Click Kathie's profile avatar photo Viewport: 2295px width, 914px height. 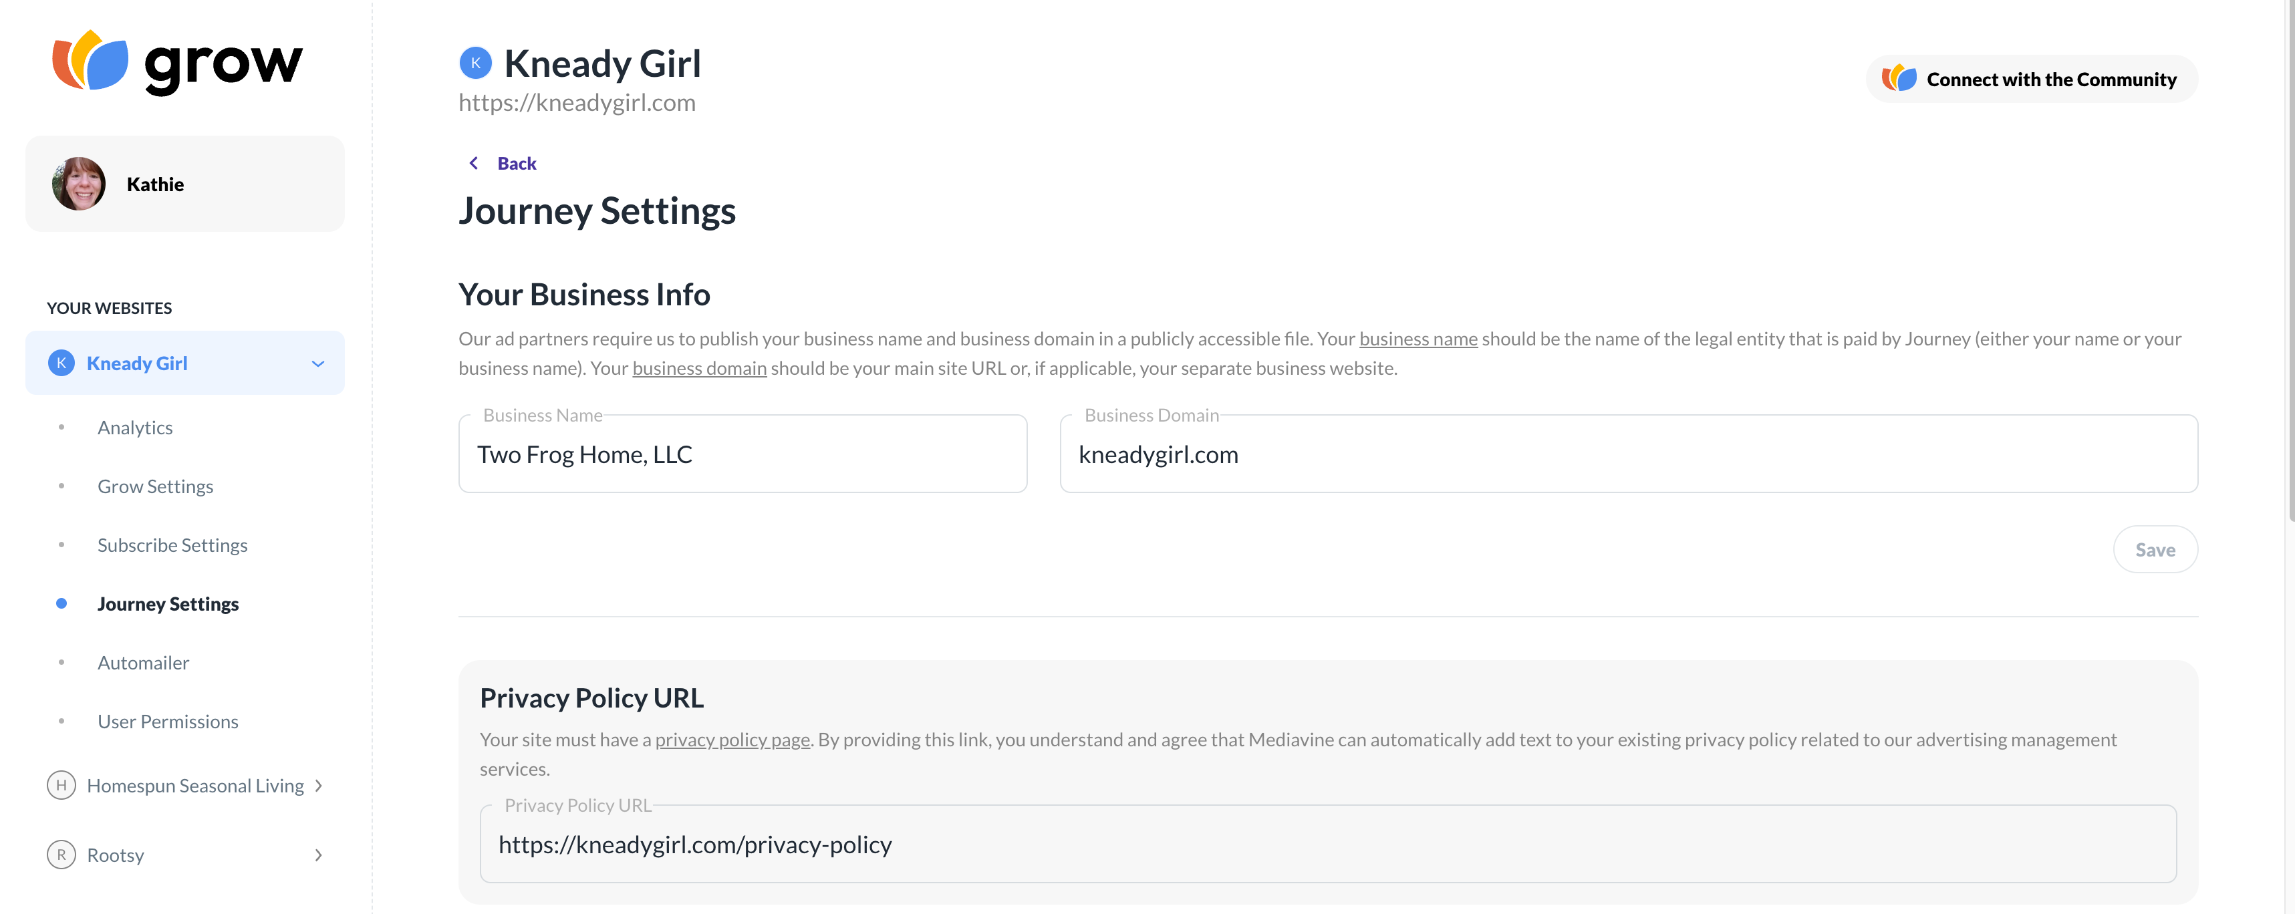(78, 184)
